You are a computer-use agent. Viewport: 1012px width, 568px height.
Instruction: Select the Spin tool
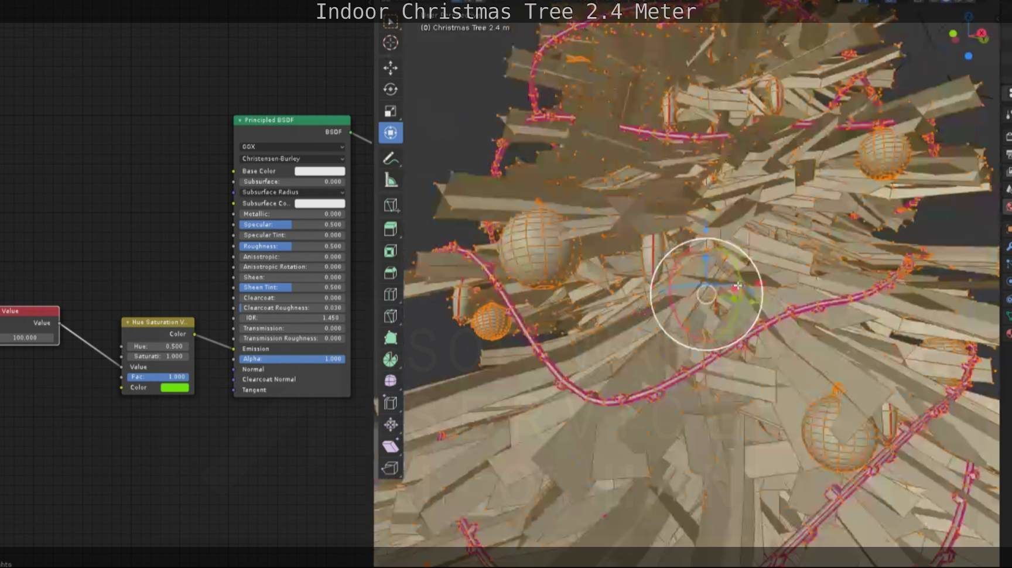(x=391, y=360)
